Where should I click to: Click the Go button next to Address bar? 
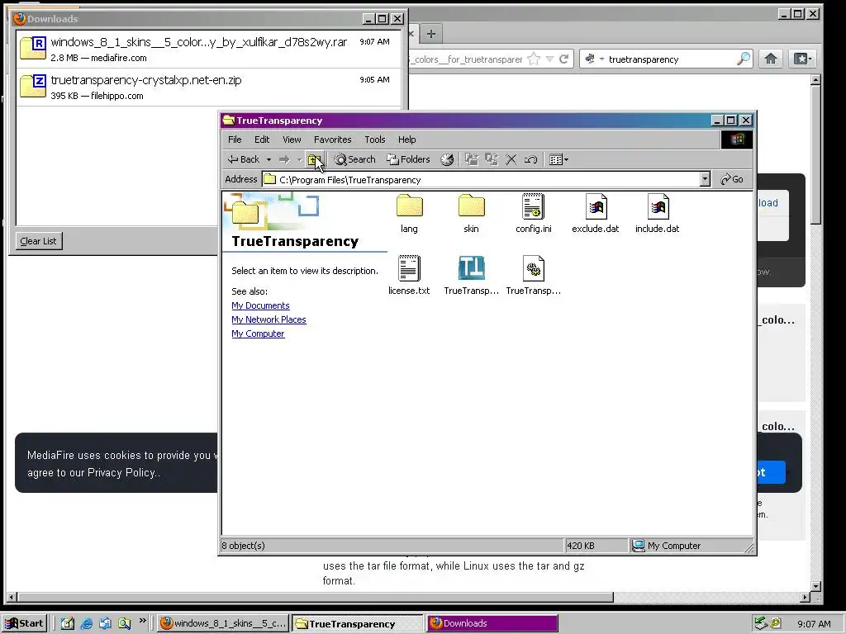732,179
